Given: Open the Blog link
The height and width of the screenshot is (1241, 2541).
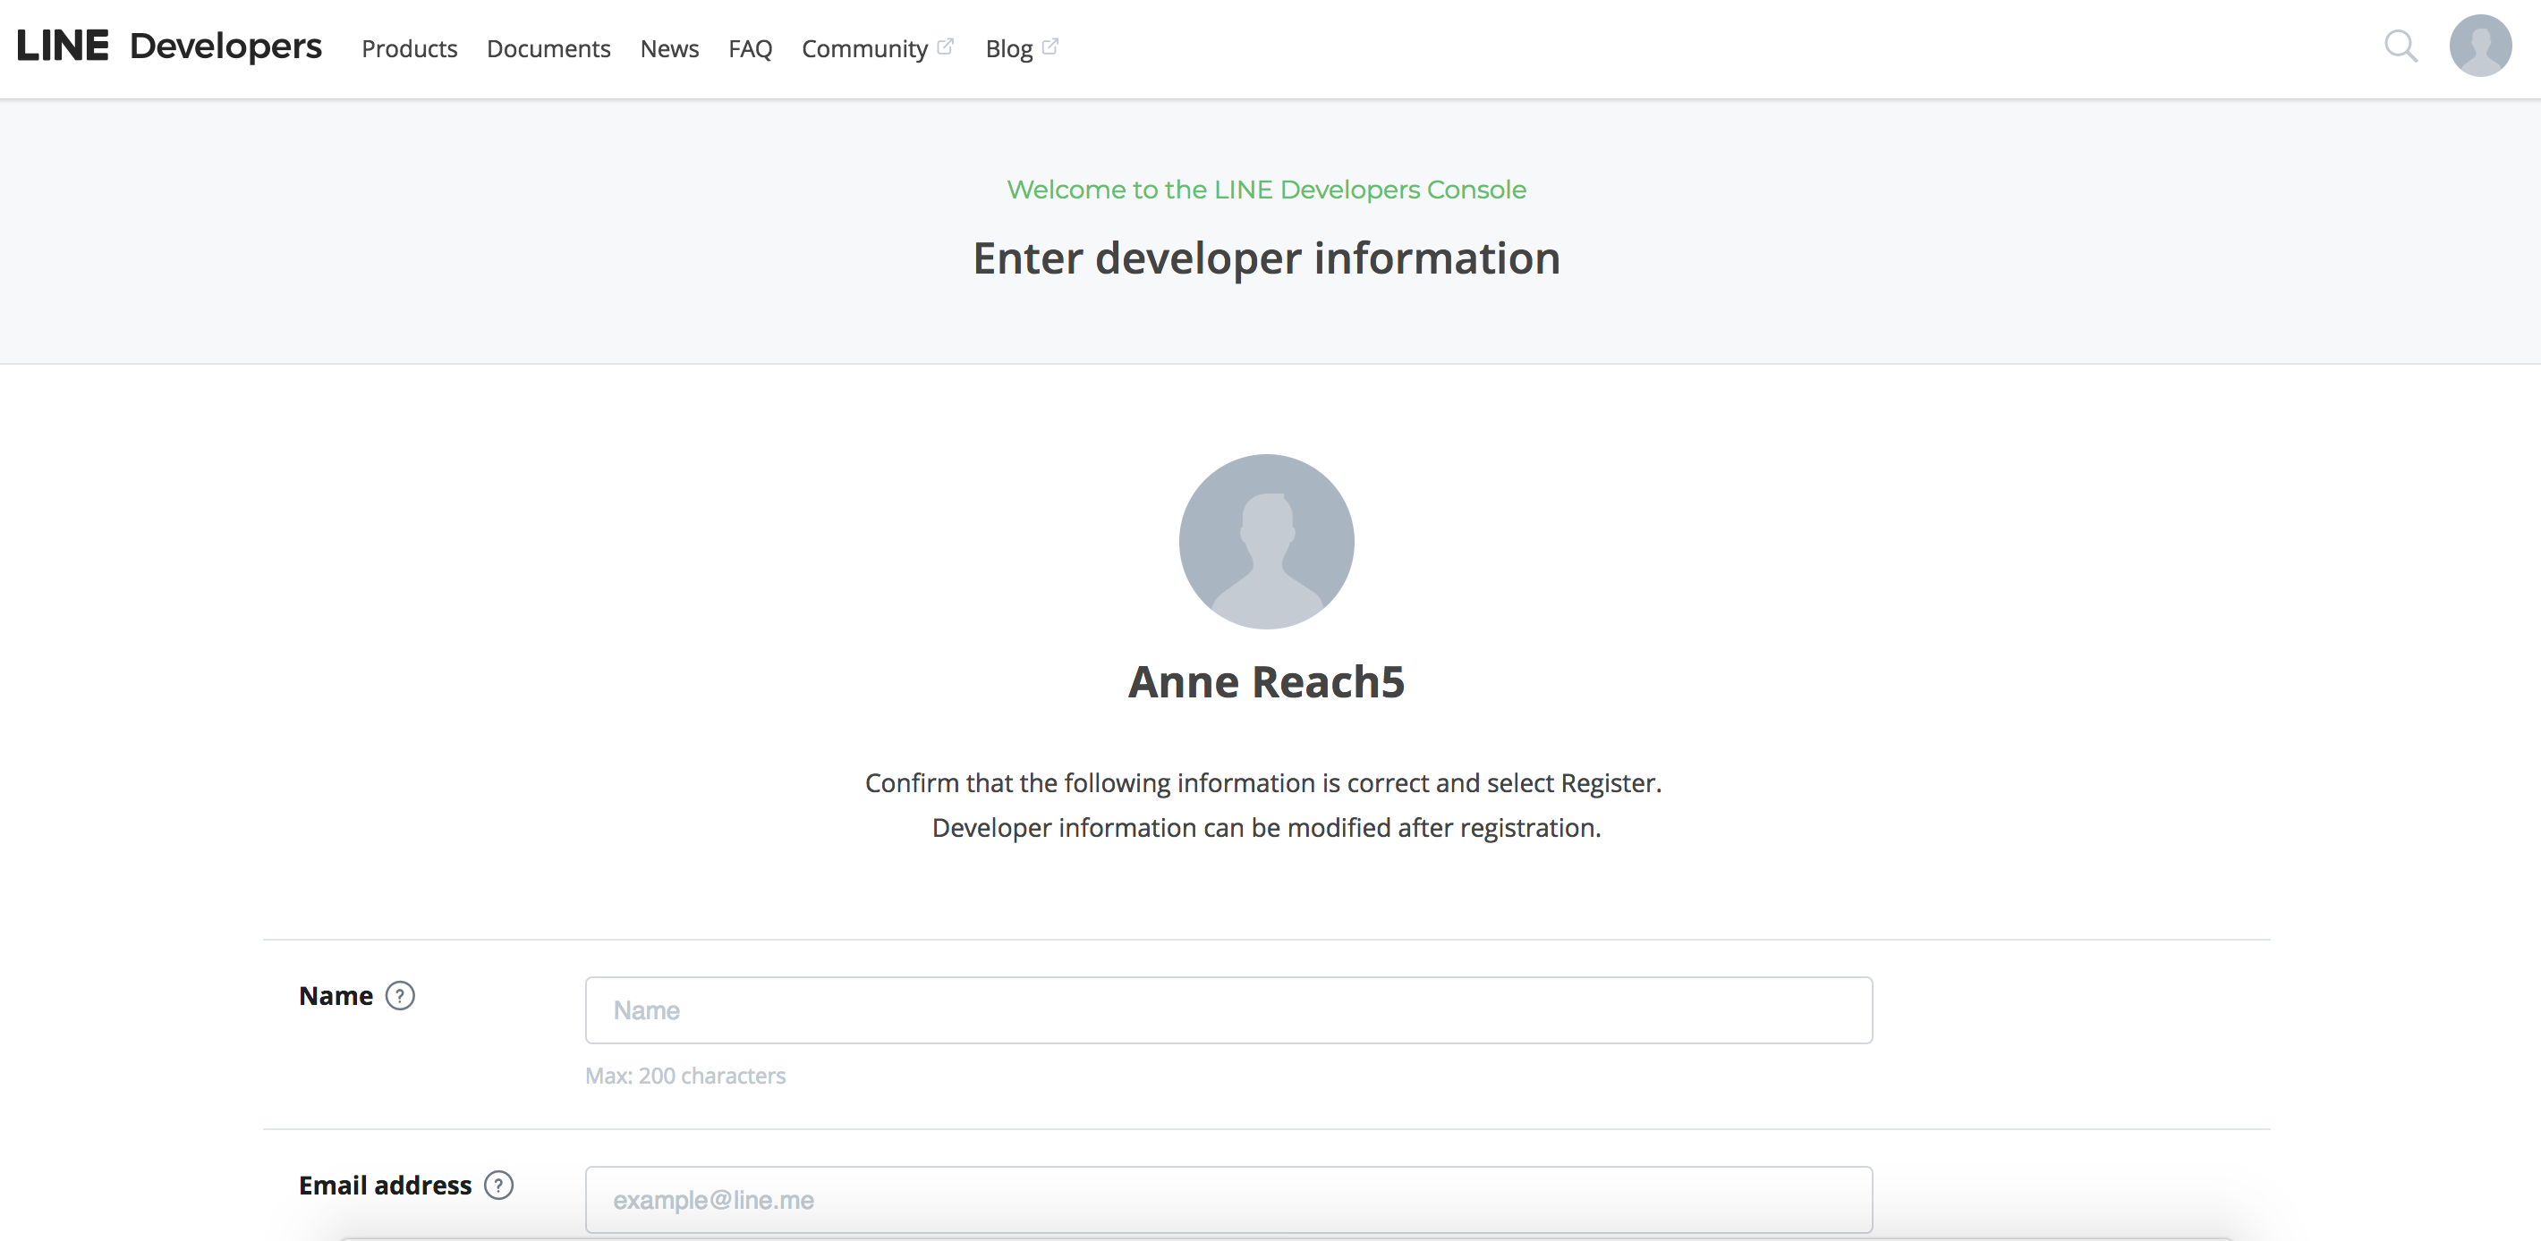Looking at the screenshot, I should tap(1008, 48).
